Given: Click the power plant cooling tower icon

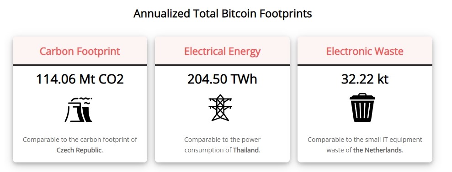Looking at the screenshot, I should point(79,109).
